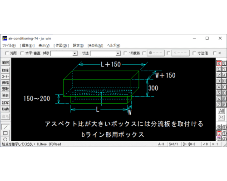Image resolution: width=227 pixels, height=181 pixels.
Task: Select layer 5 button
Action: tap(219, 93)
